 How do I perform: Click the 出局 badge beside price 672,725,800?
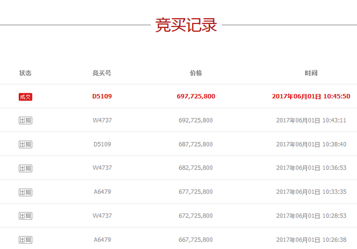(25, 216)
